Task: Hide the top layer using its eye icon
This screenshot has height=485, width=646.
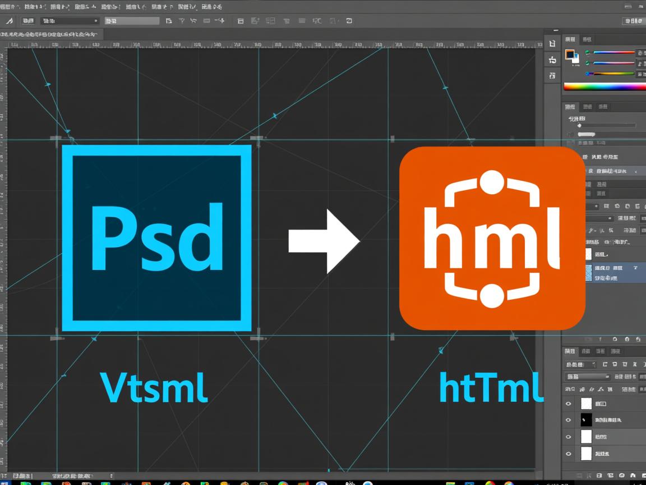Action: click(x=569, y=404)
